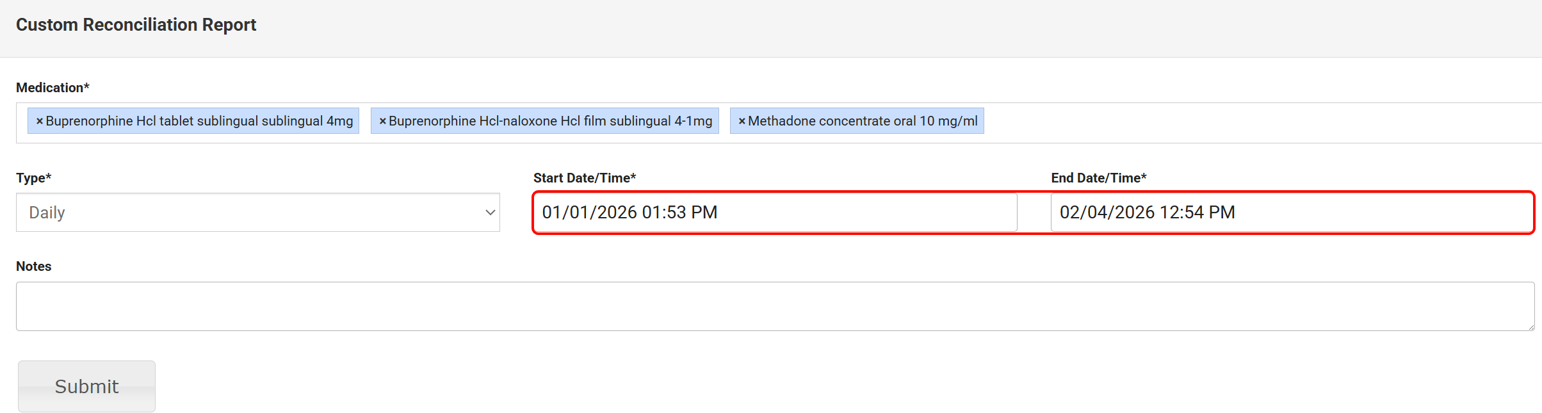The image size is (1542, 413).
Task: Select the Methadone concentrate oral 10 mg/ml tag text
Action: click(863, 121)
